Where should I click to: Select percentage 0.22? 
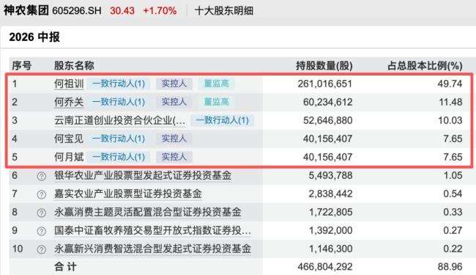pyautogui.click(x=453, y=249)
